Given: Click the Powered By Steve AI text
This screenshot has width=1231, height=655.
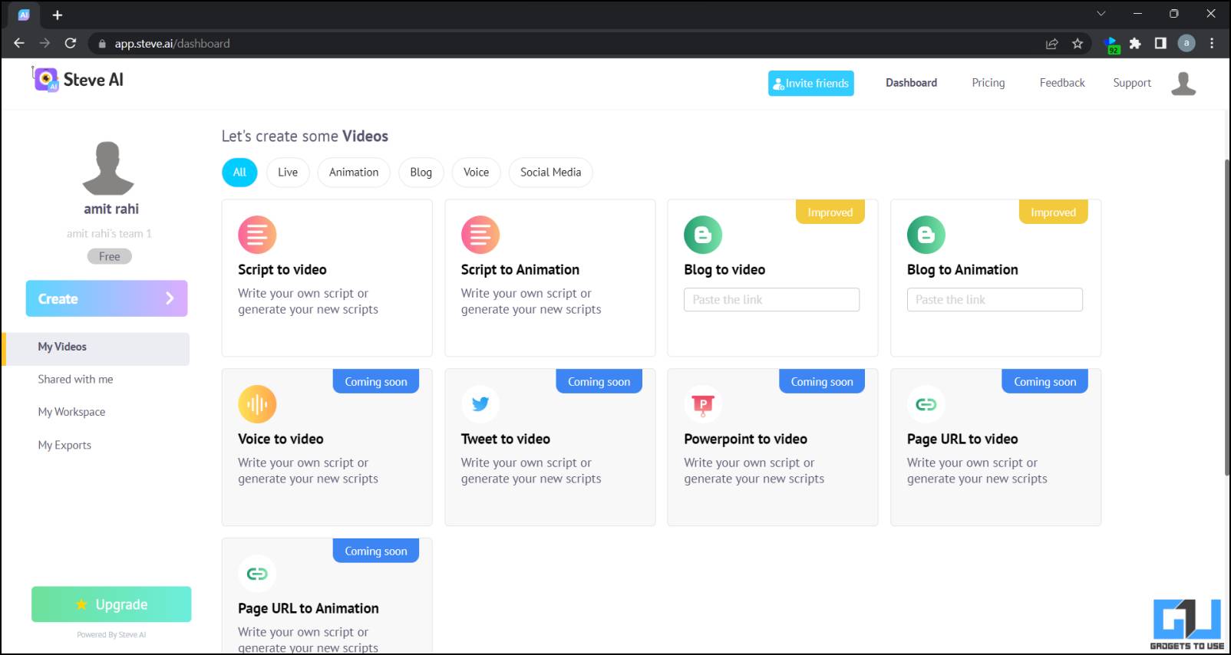Looking at the screenshot, I should [x=111, y=635].
